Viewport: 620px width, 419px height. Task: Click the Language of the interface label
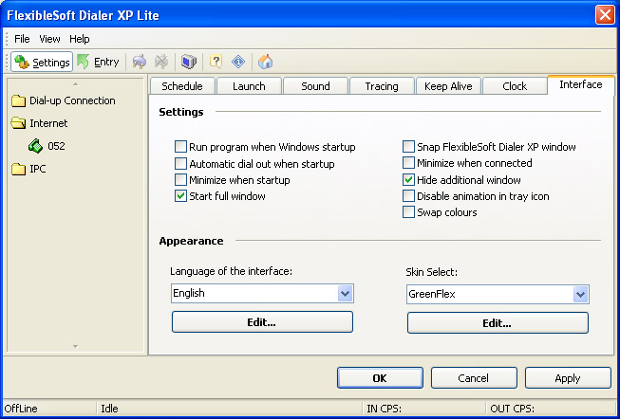click(x=231, y=271)
